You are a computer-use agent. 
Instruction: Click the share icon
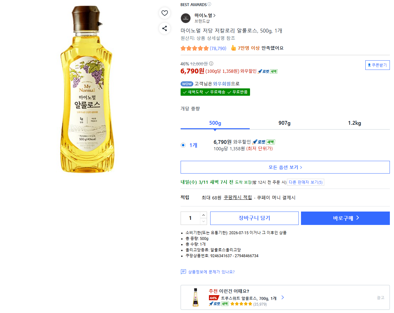[x=164, y=28]
